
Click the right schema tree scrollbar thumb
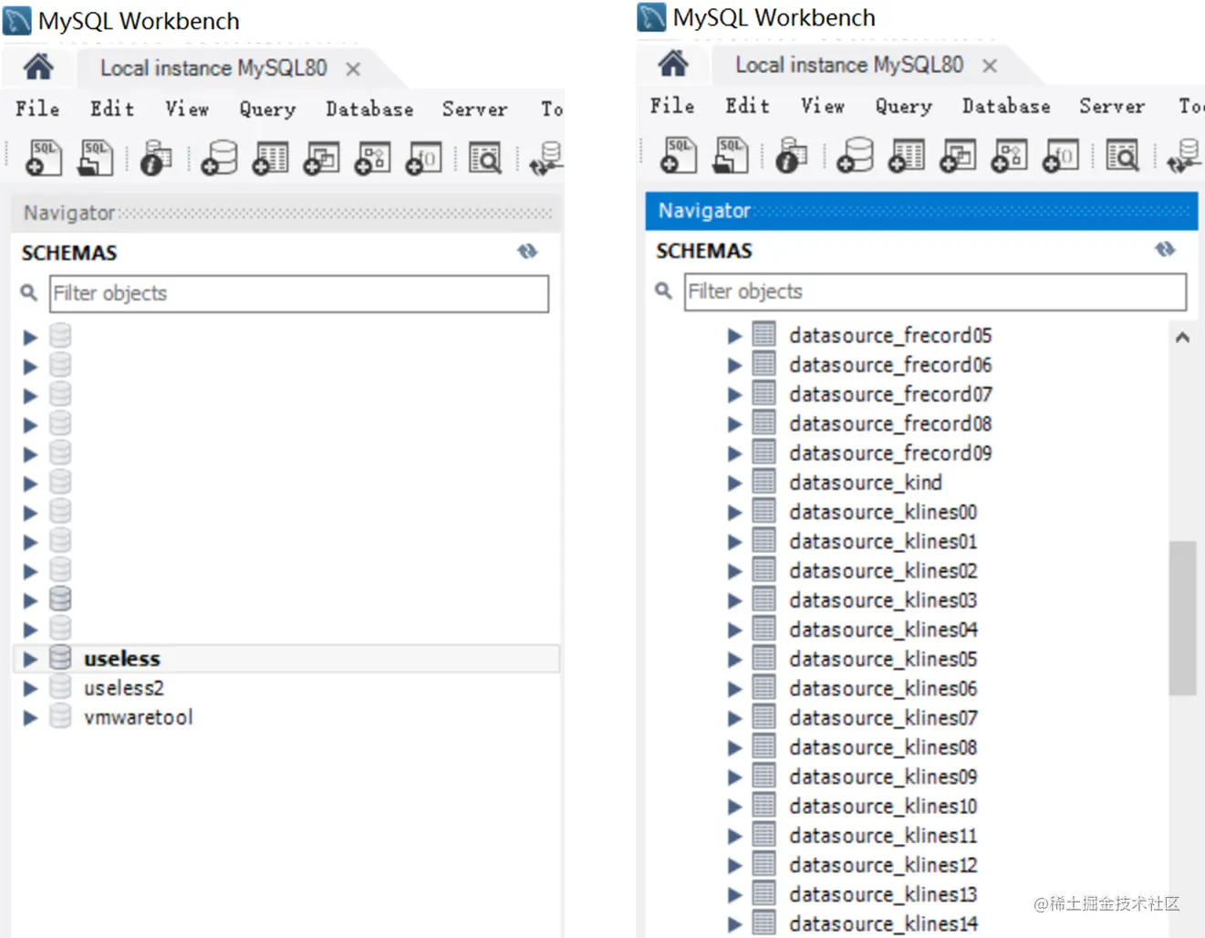[1182, 618]
